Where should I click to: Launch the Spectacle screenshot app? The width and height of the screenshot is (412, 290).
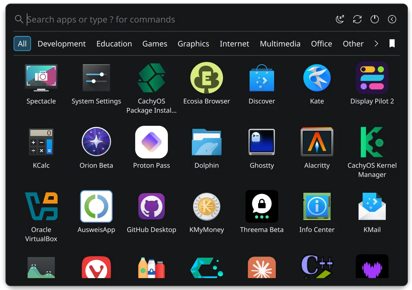pos(41,78)
